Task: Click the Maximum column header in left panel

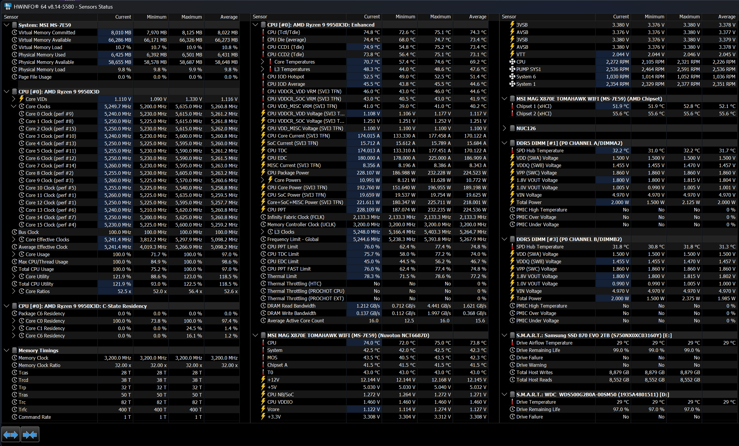Action: coord(191,17)
